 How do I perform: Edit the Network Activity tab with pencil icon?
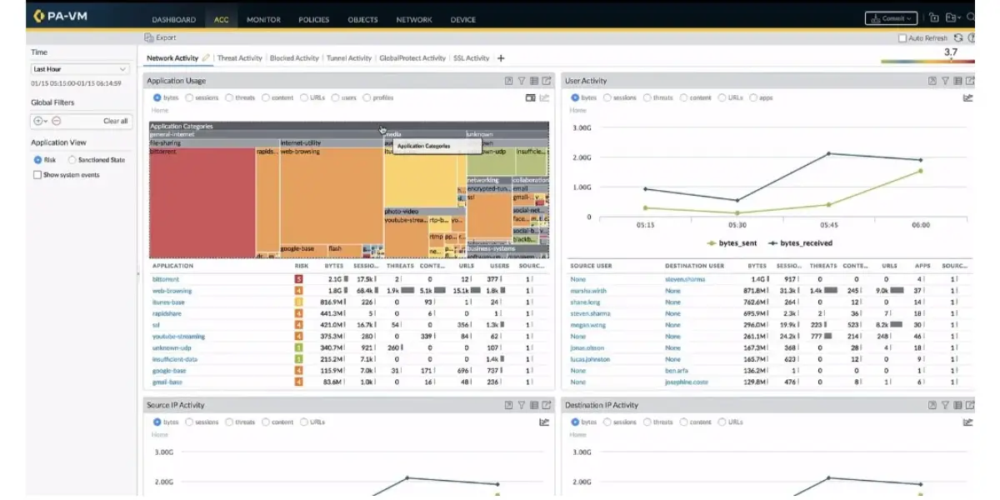tap(206, 58)
